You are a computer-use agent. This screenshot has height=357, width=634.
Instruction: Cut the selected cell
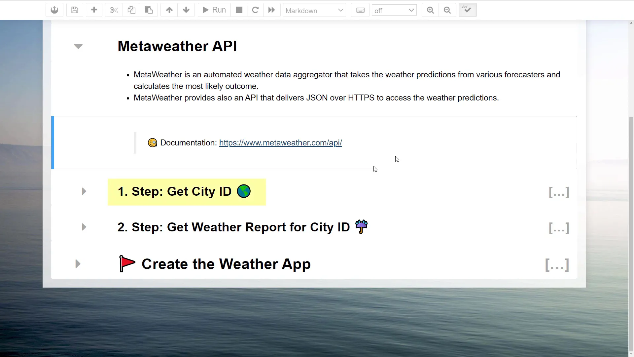[x=114, y=10]
